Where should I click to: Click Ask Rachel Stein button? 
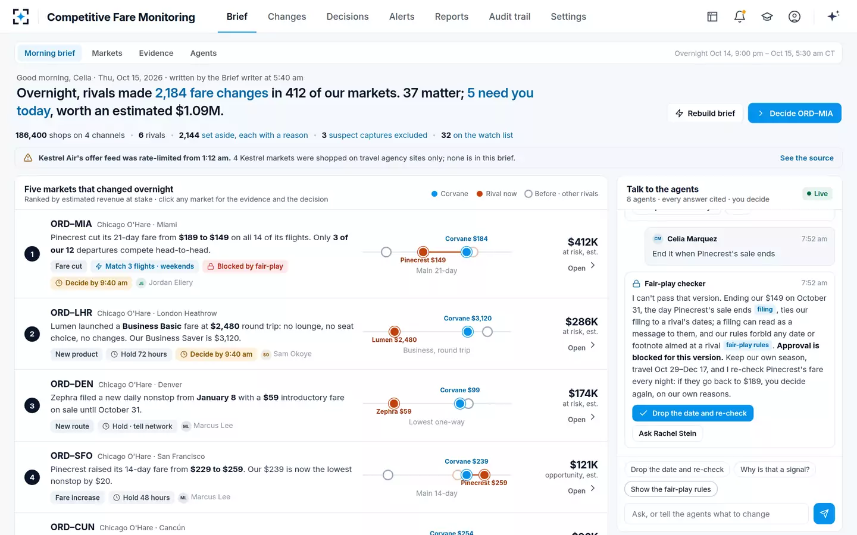pyautogui.click(x=667, y=433)
